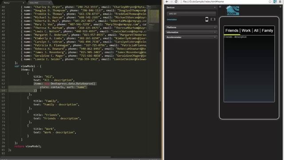The image size is (284, 160).
Task: Collapse the Devices section
Action: pos(191,8)
